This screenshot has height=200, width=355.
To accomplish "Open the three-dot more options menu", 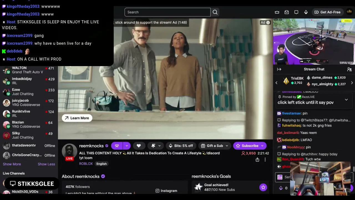I will (x=265, y=160).
